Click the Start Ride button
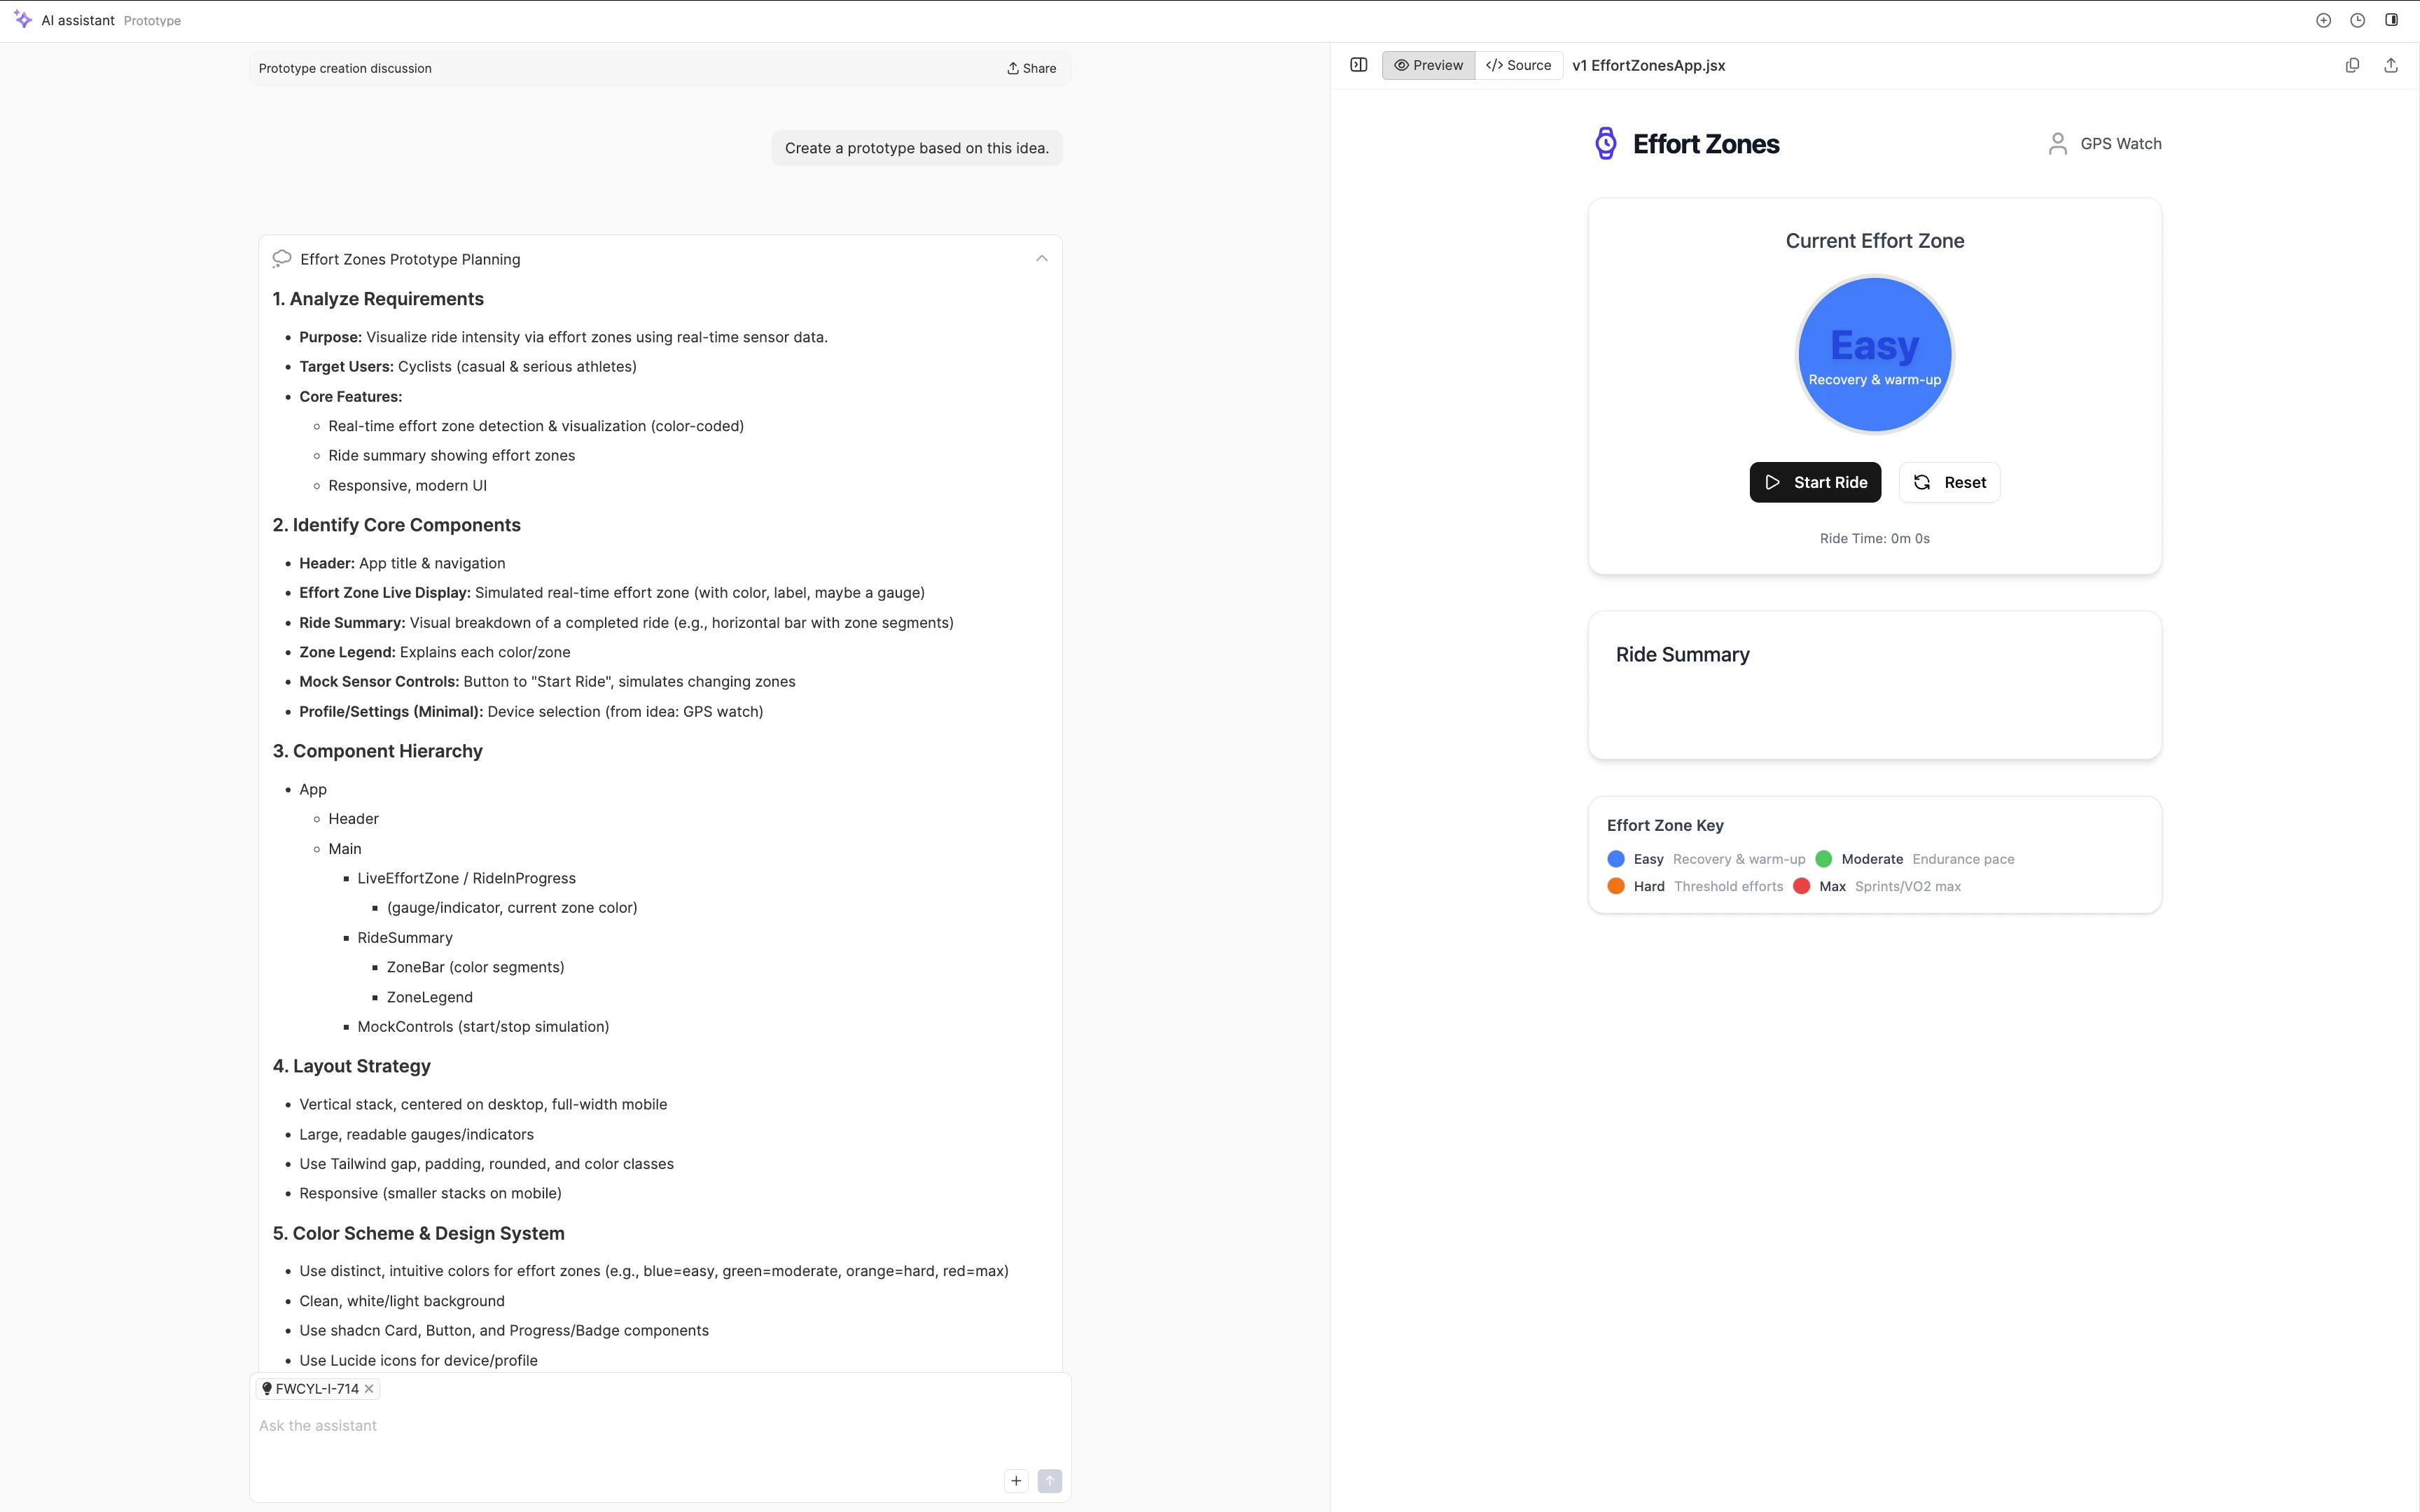 point(1814,482)
